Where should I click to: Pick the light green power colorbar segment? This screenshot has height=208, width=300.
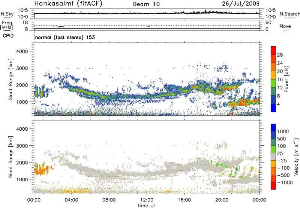tap(273, 83)
